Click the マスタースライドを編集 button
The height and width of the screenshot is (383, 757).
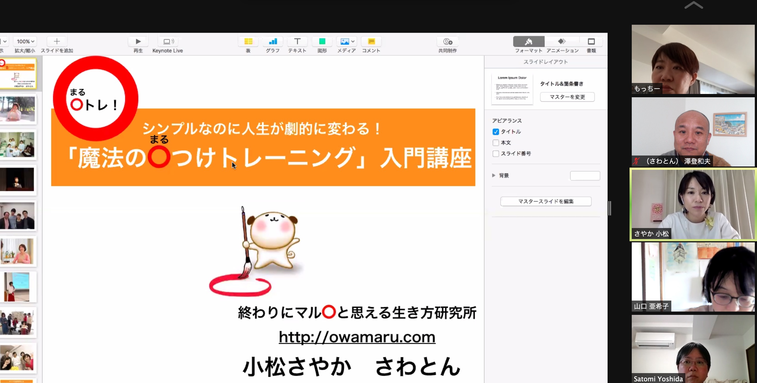click(x=546, y=201)
